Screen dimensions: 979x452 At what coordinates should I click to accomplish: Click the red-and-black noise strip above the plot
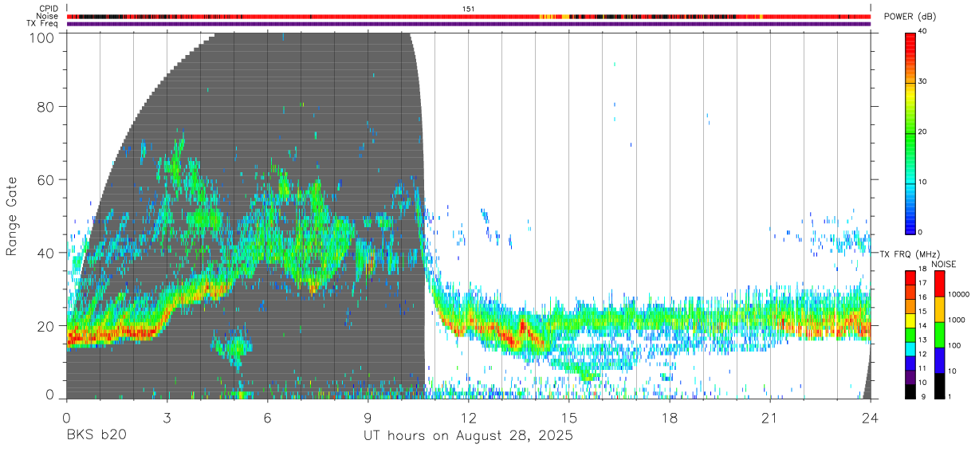pyautogui.click(x=469, y=16)
